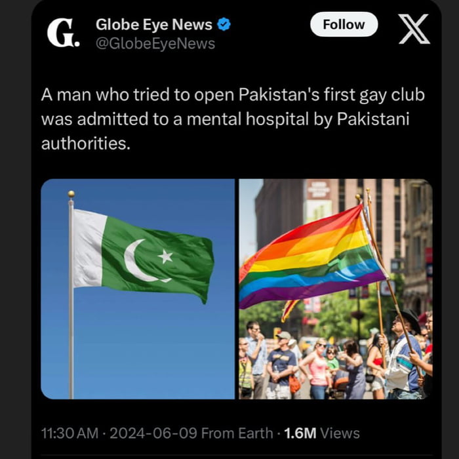Follow the Globe Eye News account
Screen dimensions: 459x459
click(x=344, y=24)
